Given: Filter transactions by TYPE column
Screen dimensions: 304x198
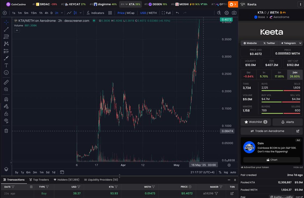Looking at the screenshot, I should coord(47,187).
